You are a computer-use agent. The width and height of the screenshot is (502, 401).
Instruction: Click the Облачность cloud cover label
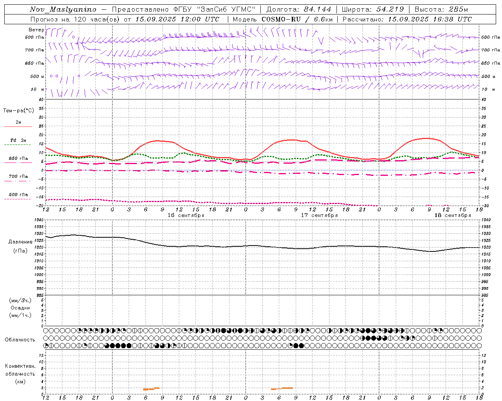(x=20, y=340)
